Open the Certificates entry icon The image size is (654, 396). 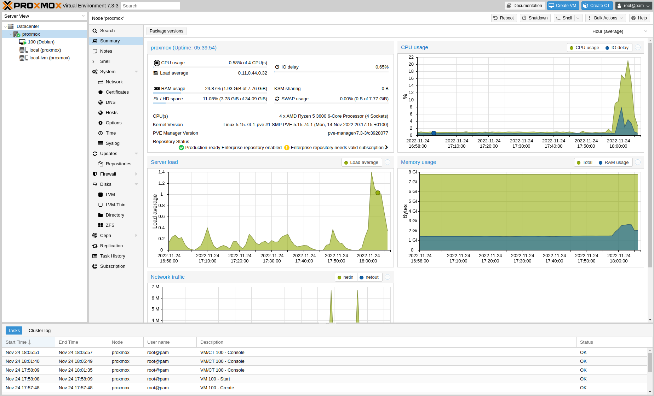pyautogui.click(x=101, y=92)
